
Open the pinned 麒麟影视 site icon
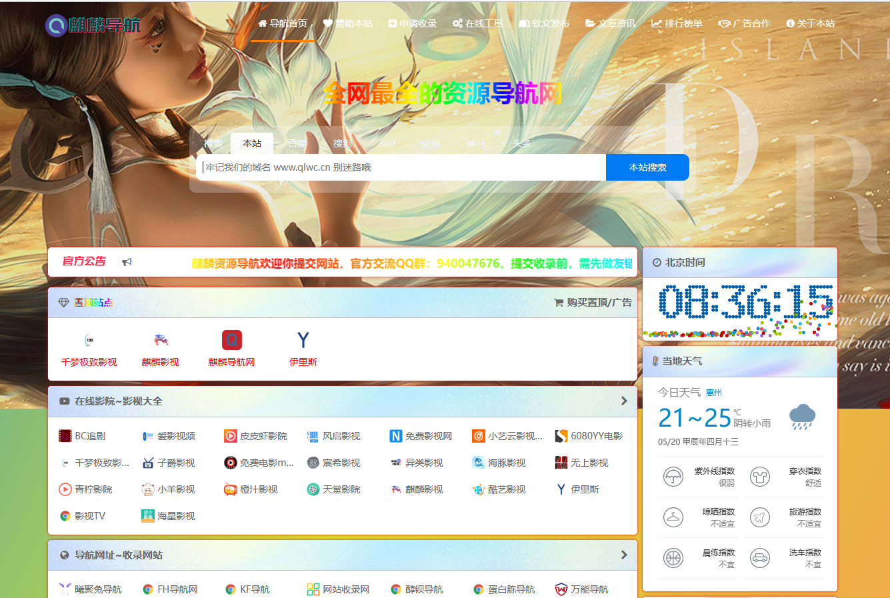click(x=161, y=340)
